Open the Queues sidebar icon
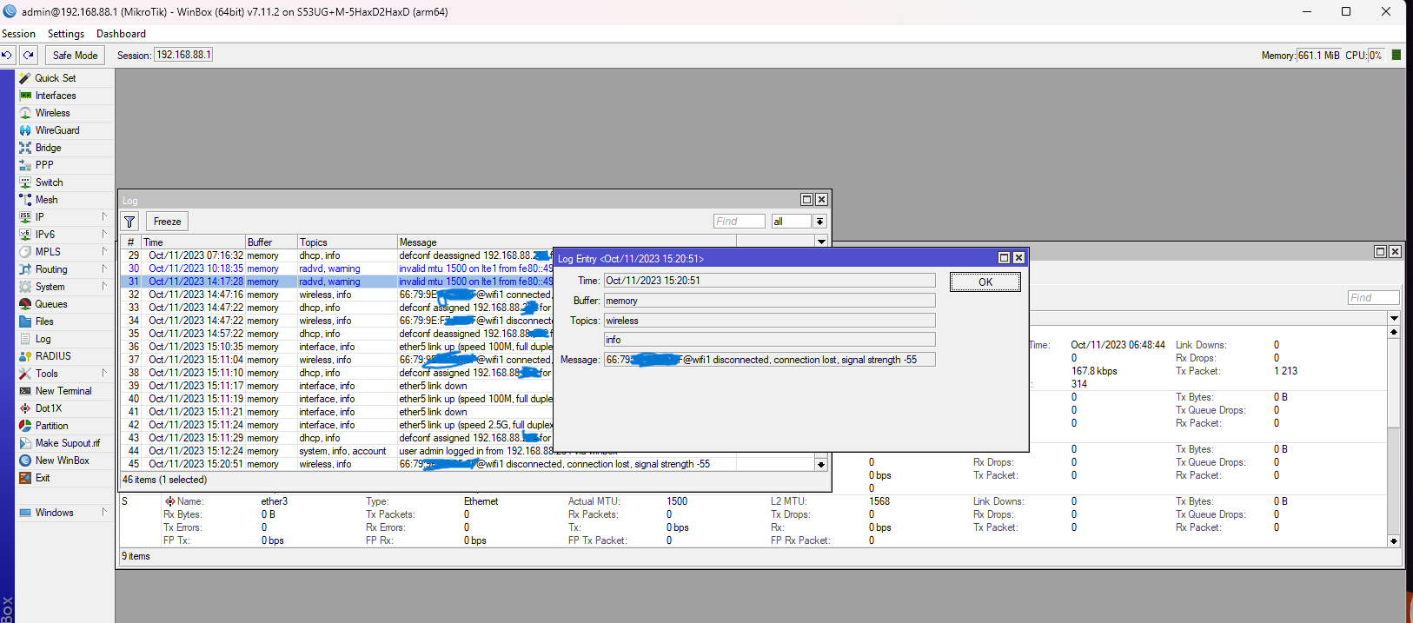 (x=25, y=304)
